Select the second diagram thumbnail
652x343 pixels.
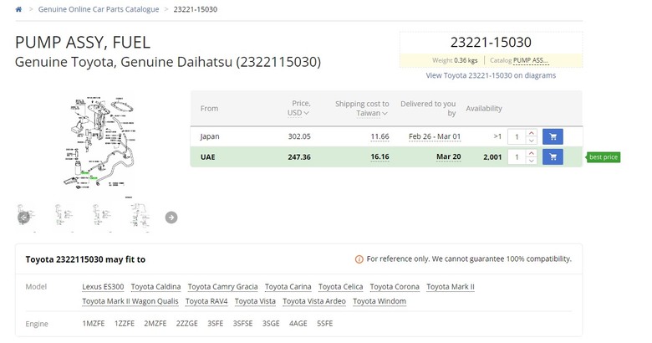pyautogui.click(x=64, y=217)
